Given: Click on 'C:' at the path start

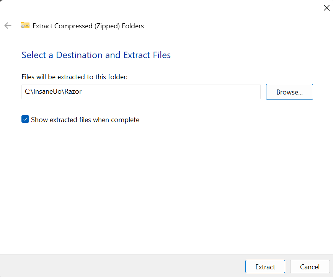Looking at the screenshot, I should [x=28, y=92].
